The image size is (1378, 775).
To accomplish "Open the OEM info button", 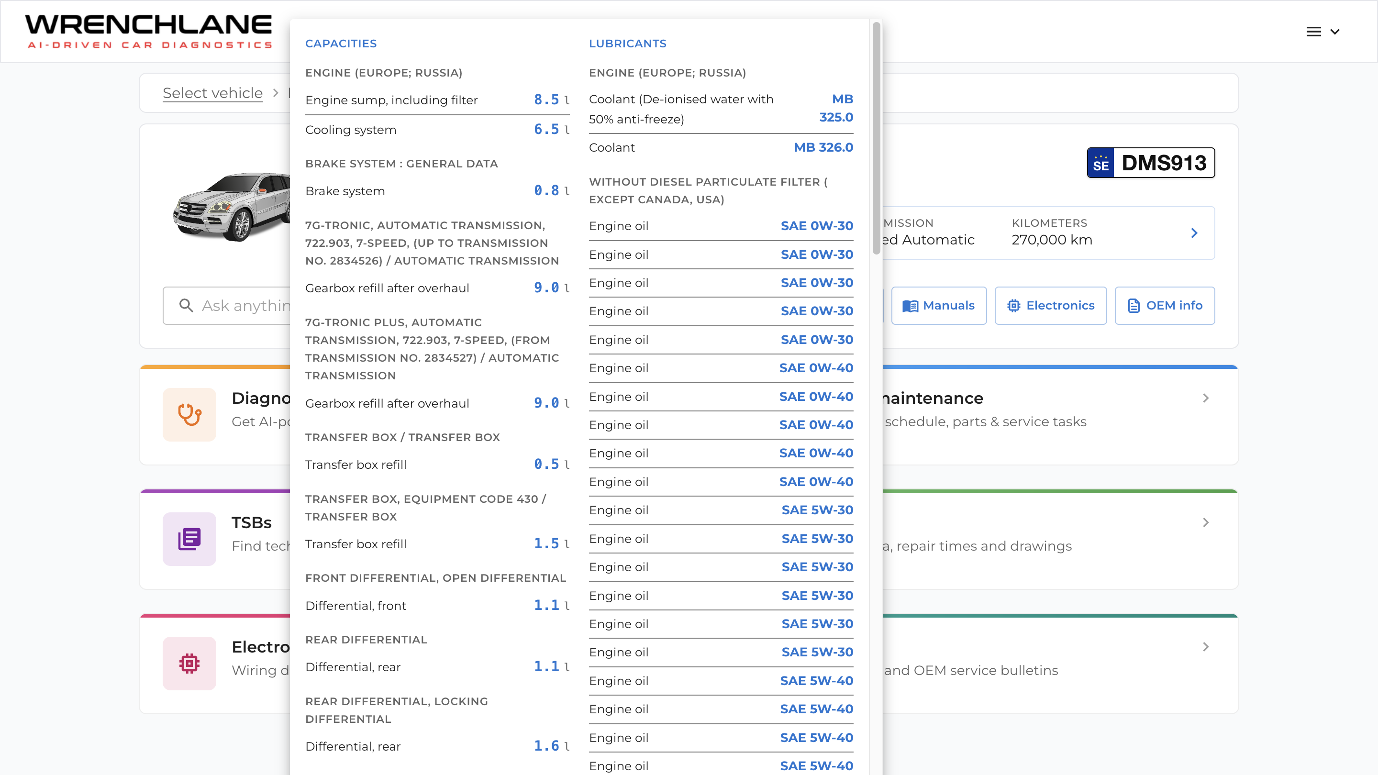I will click(1165, 305).
